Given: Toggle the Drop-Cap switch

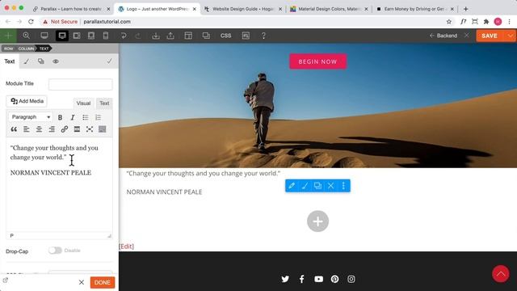Looking at the screenshot, I should (55, 251).
